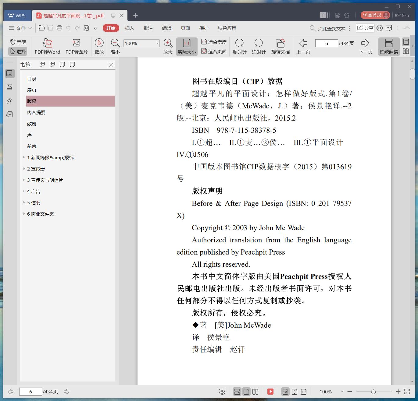The image size is (418, 401).
Task: Click the redo arrow icon
Action: pyautogui.click(x=77, y=28)
